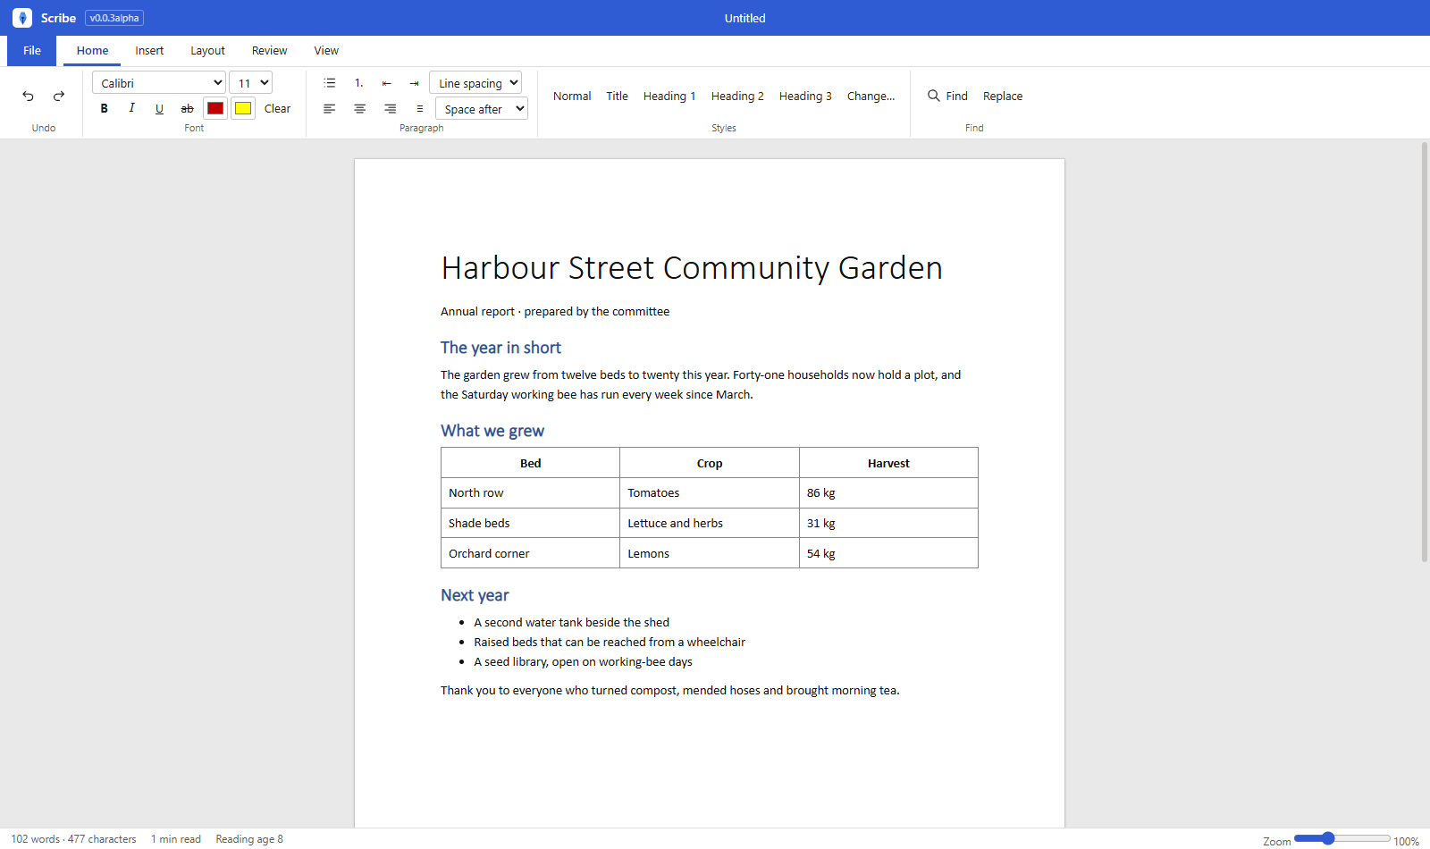Increase paragraph indent
The image size is (1430, 849).
[415, 82]
